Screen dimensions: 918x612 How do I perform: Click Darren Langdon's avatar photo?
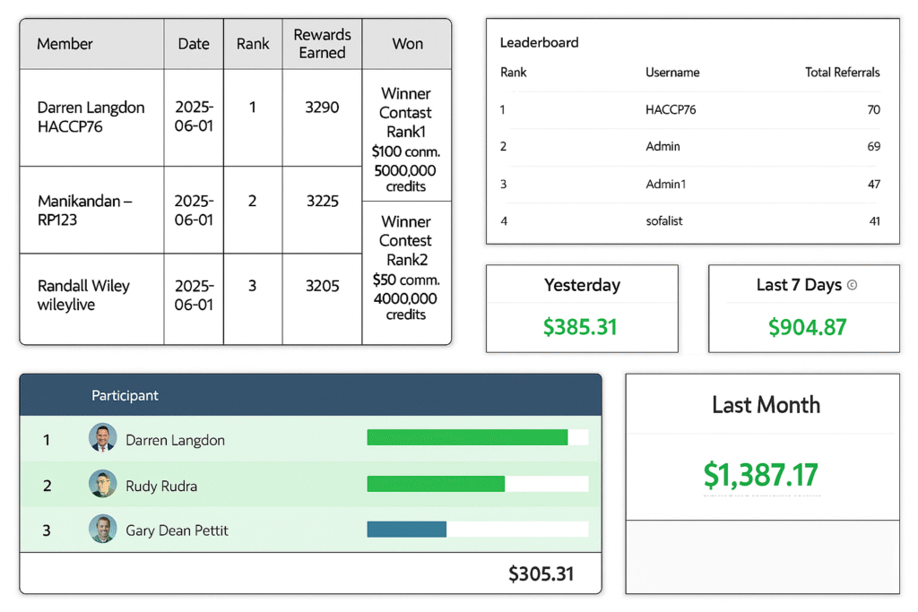[103, 439]
